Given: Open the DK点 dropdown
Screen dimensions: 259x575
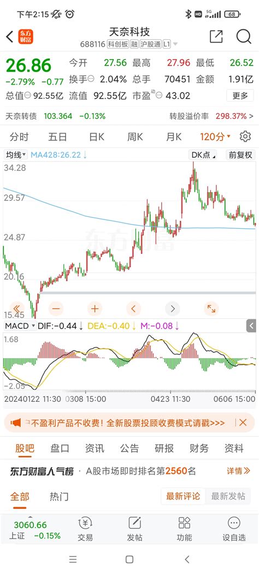Looking at the screenshot, I should (203, 155).
